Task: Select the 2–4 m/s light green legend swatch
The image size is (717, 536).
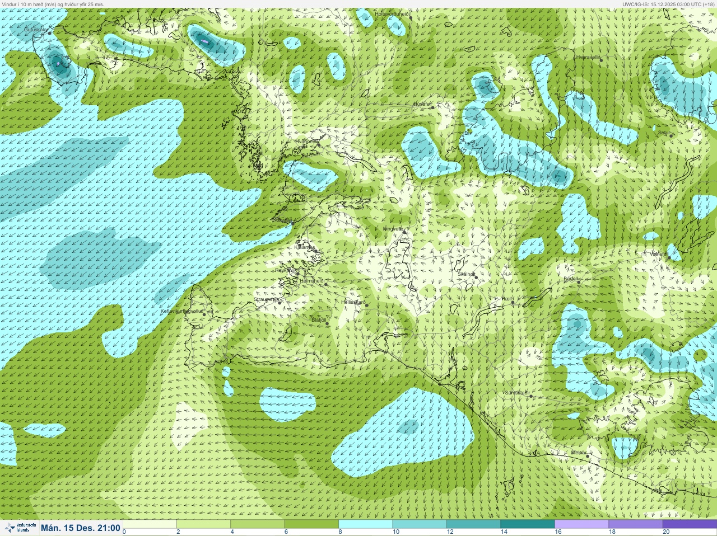Action: coord(204,524)
